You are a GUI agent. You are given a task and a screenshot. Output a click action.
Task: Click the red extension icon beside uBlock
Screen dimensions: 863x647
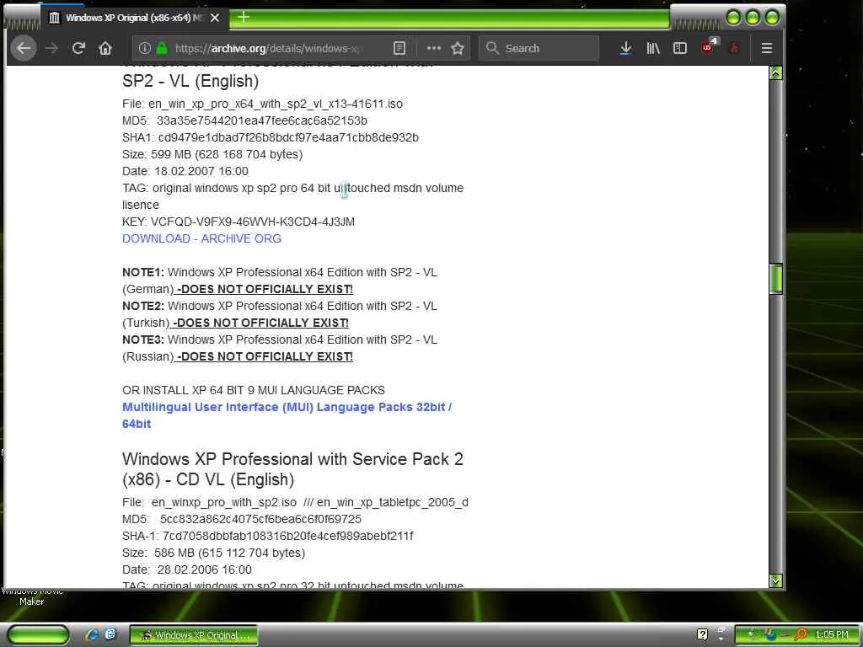tap(734, 48)
